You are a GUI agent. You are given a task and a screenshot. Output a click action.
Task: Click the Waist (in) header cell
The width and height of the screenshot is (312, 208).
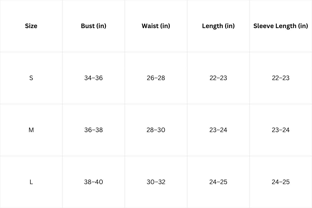156,26
